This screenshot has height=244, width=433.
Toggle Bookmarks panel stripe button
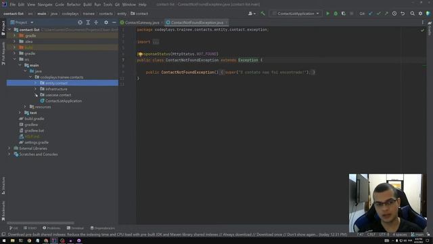point(3,211)
